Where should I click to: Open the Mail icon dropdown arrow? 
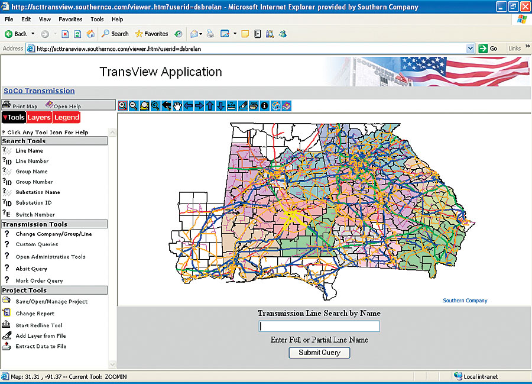coord(201,34)
